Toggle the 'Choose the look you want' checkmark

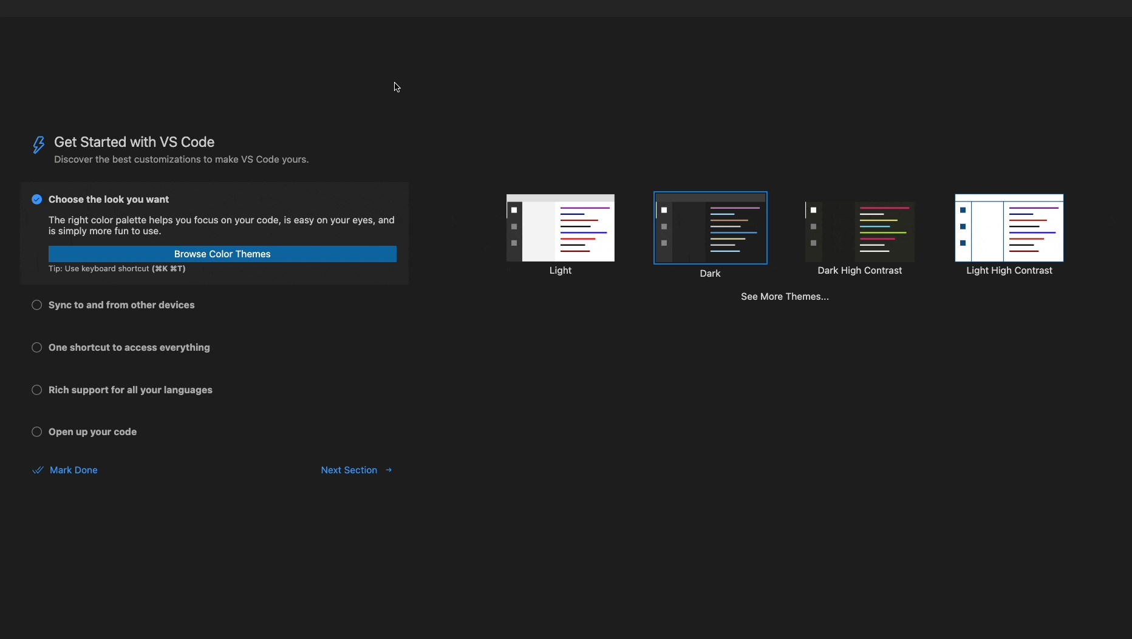[37, 200]
